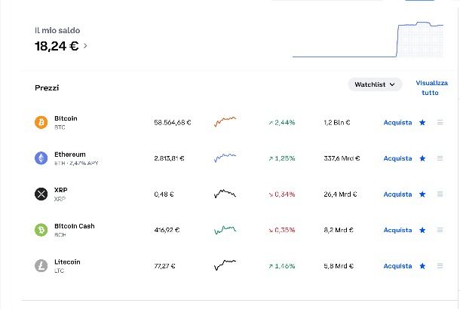Toggle the Ethereum watchlist star
This screenshot has height=309, width=460.
click(422, 158)
